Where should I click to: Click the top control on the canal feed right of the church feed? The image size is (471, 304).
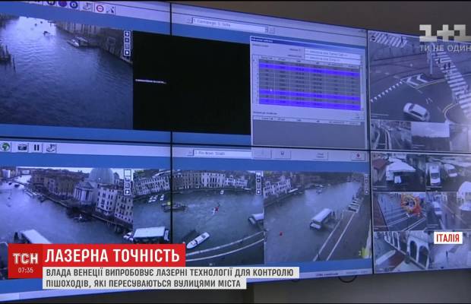(258, 175)
